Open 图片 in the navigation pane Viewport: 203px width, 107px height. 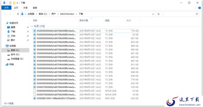13,40
